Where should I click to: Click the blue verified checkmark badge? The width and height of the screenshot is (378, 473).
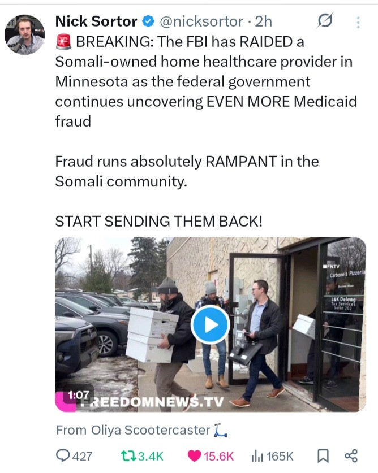pos(148,21)
